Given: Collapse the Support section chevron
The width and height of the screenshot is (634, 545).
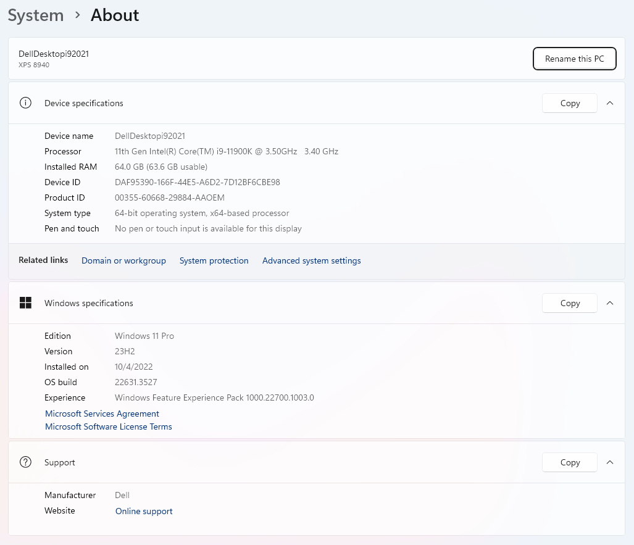Looking at the screenshot, I should [x=610, y=462].
